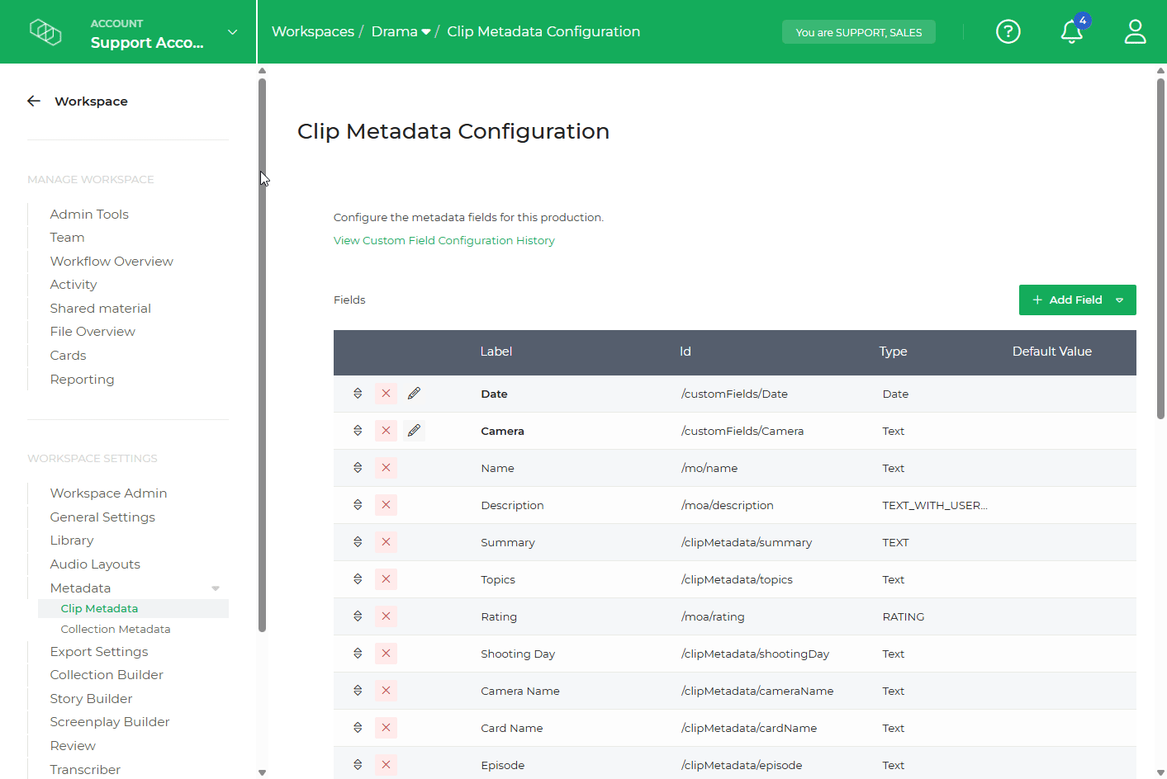Image resolution: width=1167 pixels, height=779 pixels.
Task: Delete the Episode field with its X icon
Action: coord(386,765)
